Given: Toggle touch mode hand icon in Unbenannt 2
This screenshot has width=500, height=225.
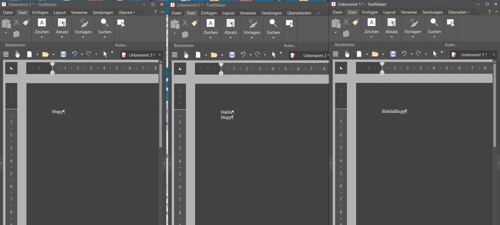Looking at the screenshot, I should point(186,55).
